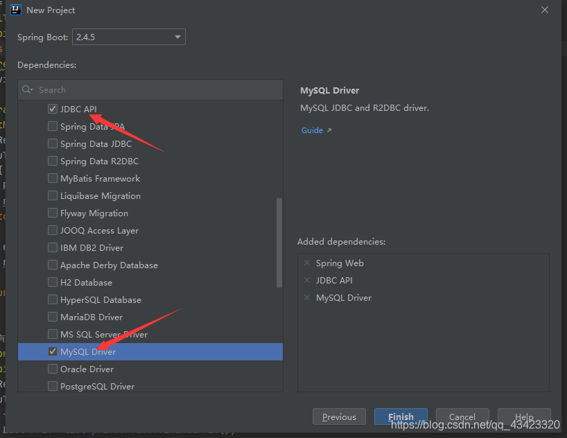The image size is (567, 438).
Task: Check the Spring Data JDBC box
Action: (53, 143)
